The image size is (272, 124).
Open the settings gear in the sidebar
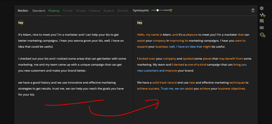click(x=262, y=8)
